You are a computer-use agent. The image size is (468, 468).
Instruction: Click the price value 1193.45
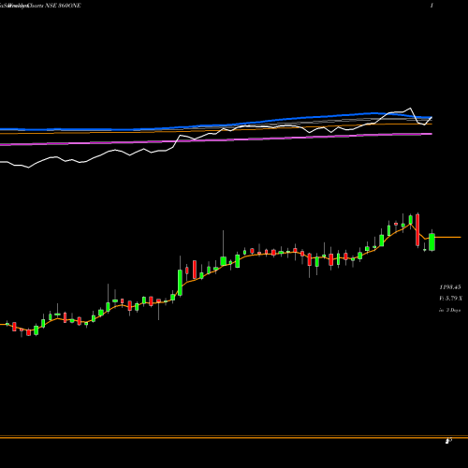click(450, 287)
